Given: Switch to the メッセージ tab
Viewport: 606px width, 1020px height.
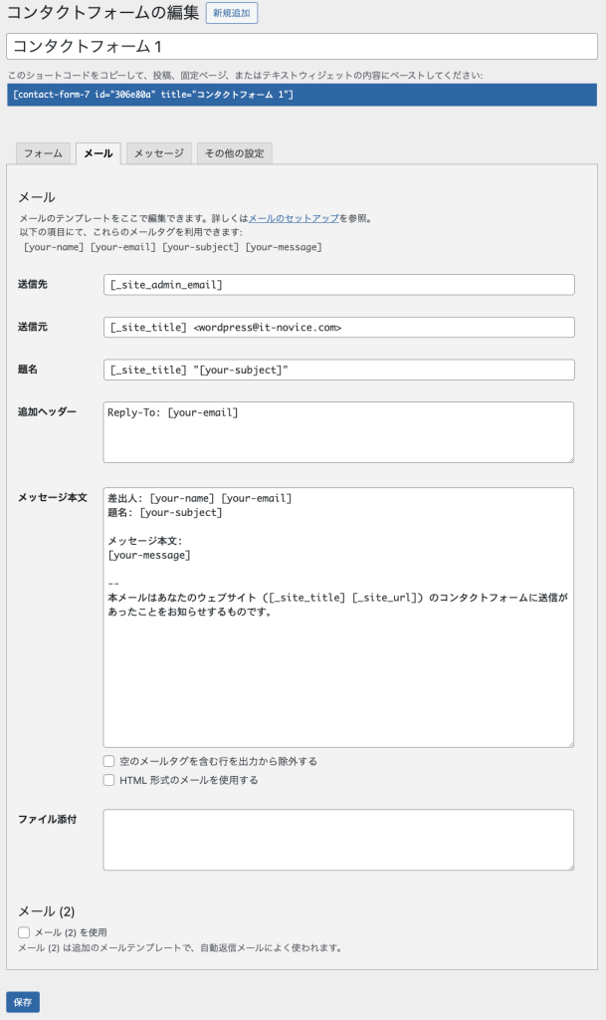Looking at the screenshot, I should [159, 153].
